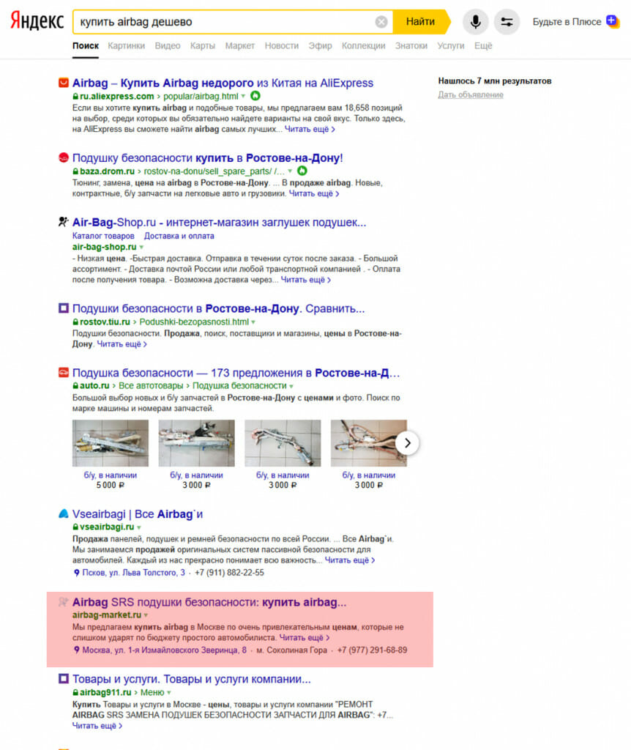The width and height of the screenshot is (631, 750).
Task: Expand the dropdown arrow next to vseairbagi.ru
Action: coord(139,527)
